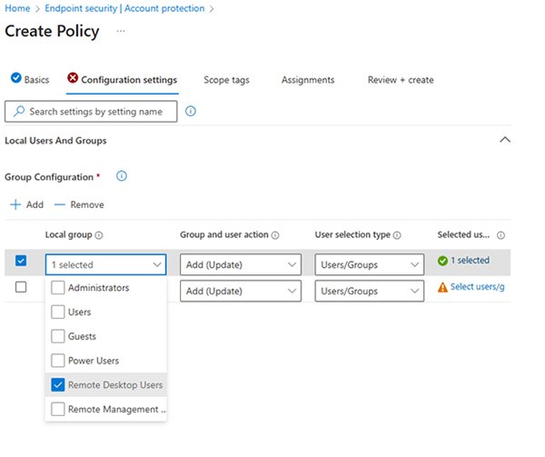Open the Configuration settings tab
Screen dimensions: 545x457
(x=129, y=80)
